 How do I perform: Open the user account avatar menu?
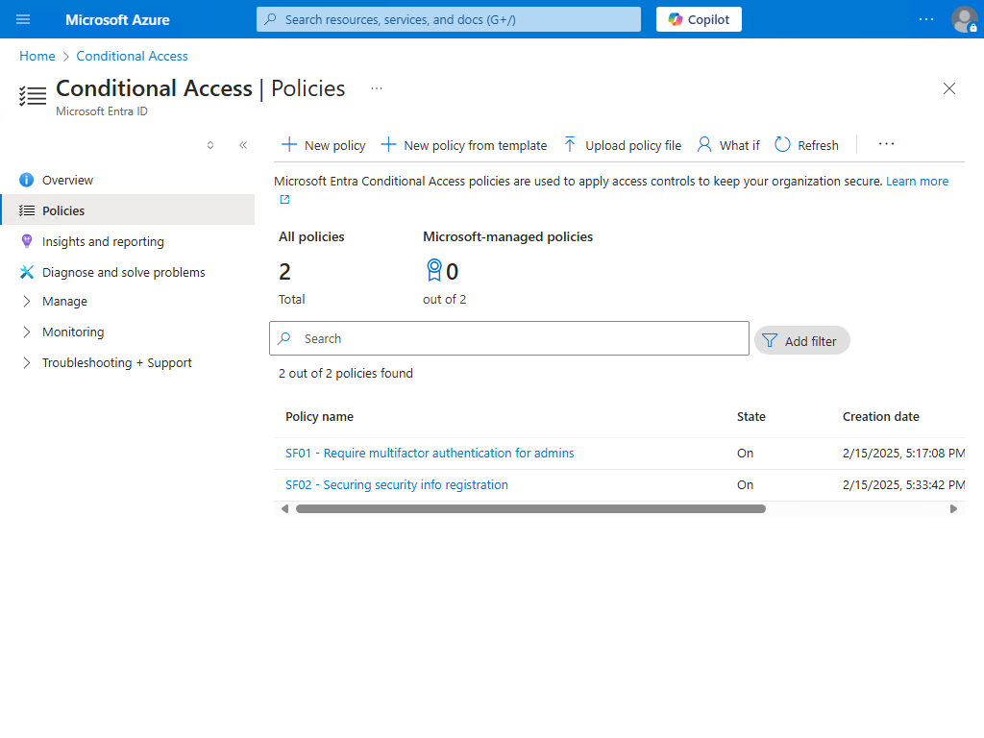[964, 19]
